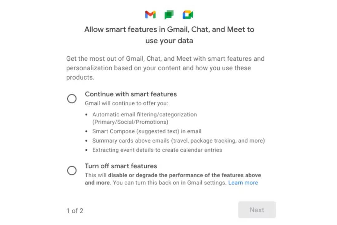The image size is (337, 225).
Task: Click the Summary cards bullet point
Action: click(x=178, y=141)
